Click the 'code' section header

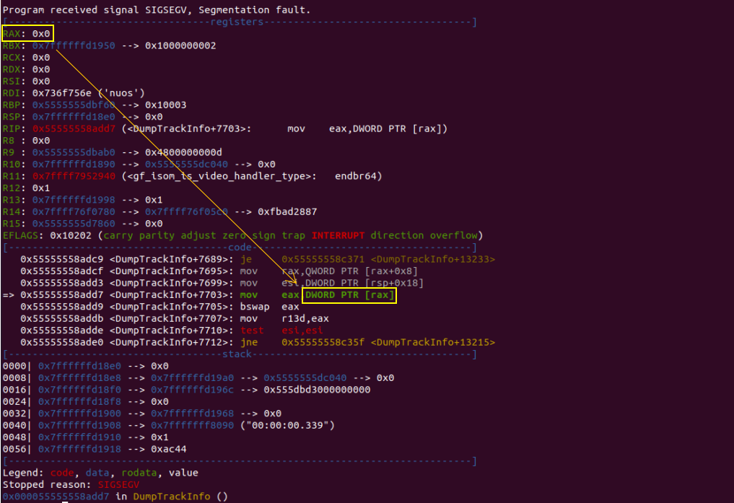pos(240,247)
